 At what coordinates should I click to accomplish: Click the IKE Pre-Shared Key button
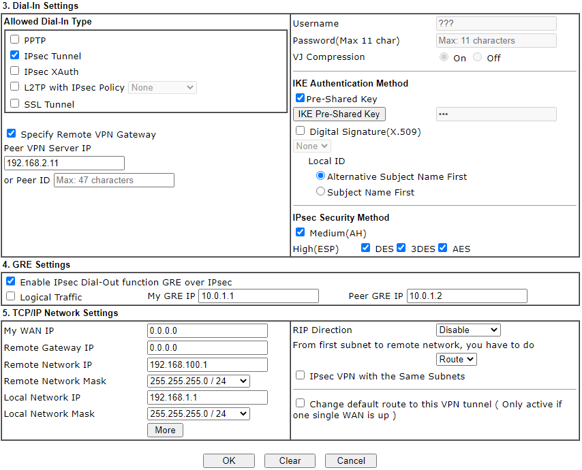[x=339, y=114]
